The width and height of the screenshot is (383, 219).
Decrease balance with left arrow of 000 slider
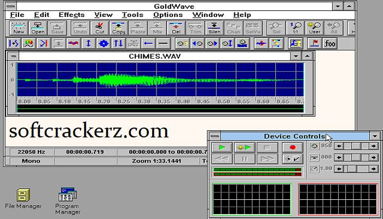coord(339,158)
